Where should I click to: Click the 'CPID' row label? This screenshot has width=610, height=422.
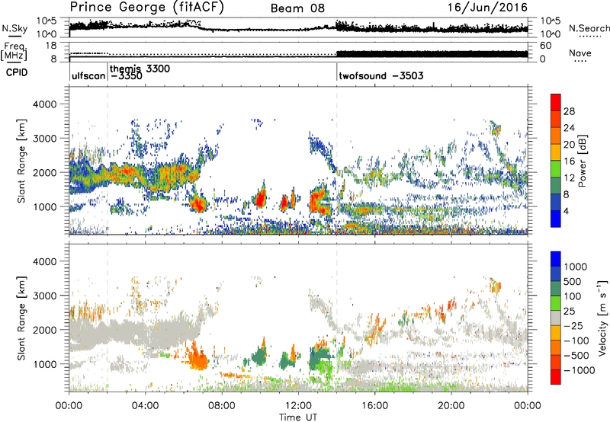tap(17, 72)
